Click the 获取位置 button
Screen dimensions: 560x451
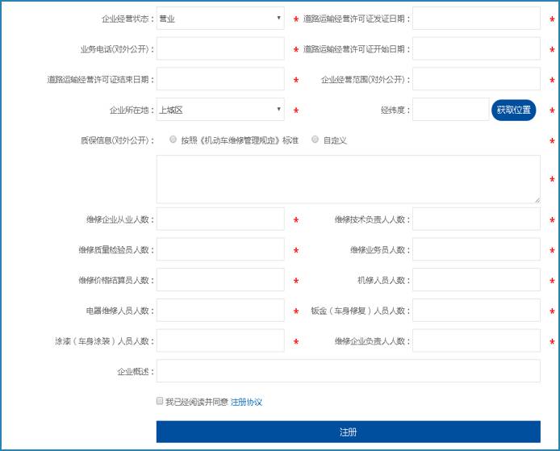(513, 110)
